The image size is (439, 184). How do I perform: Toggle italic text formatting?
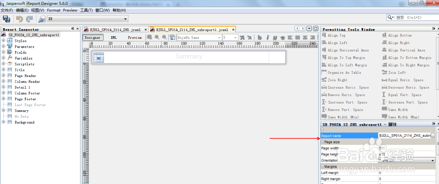click(267, 37)
